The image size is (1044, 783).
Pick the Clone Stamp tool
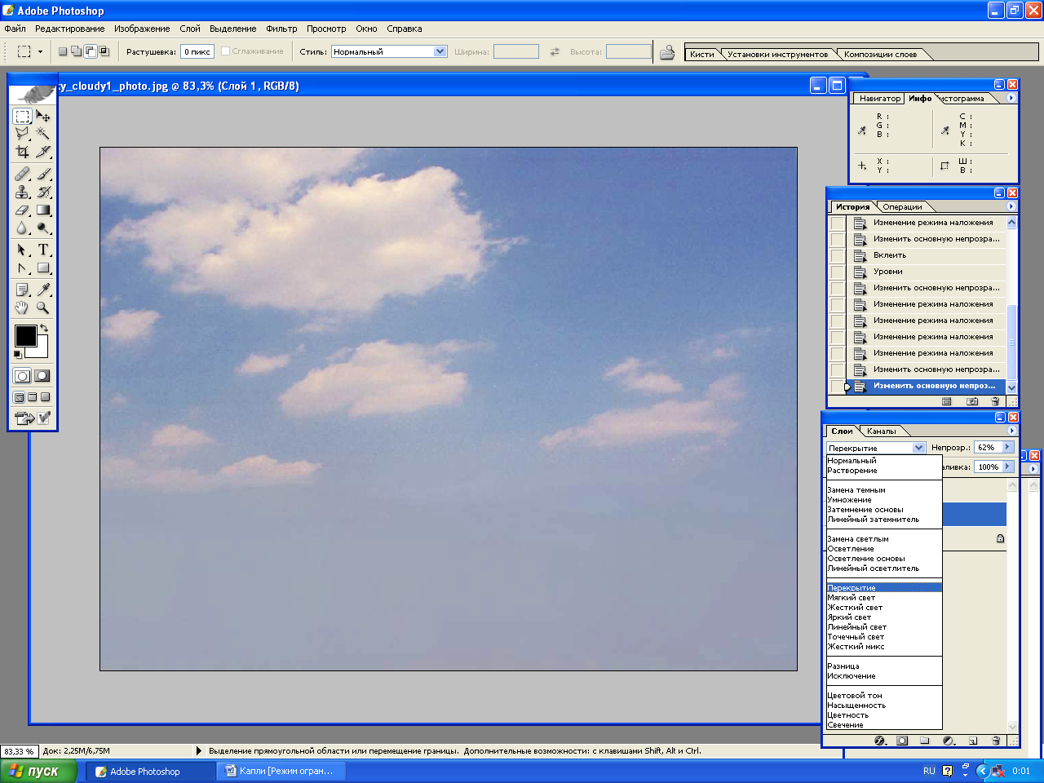pos(23,192)
